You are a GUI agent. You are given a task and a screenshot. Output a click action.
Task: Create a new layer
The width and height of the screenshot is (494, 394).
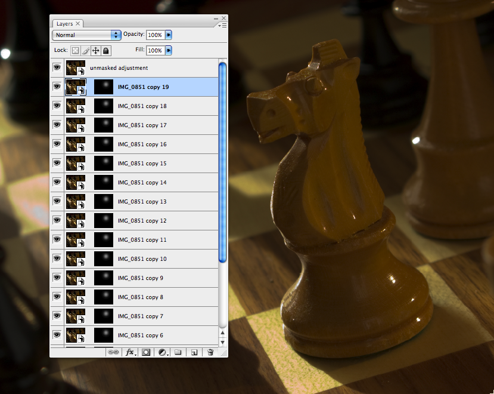pos(194,352)
